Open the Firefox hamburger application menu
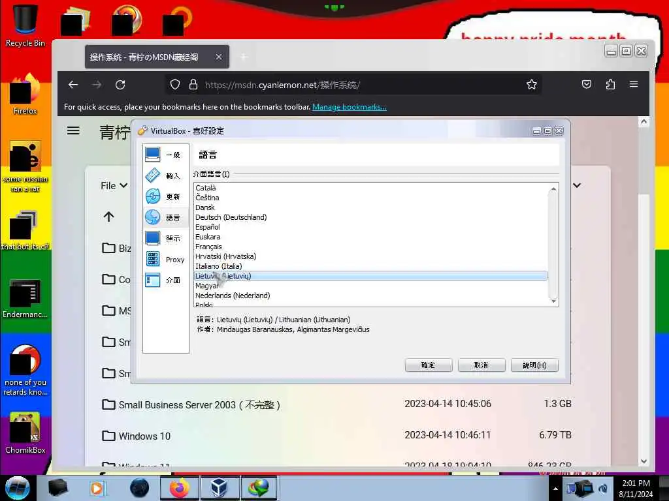The width and height of the screenshot is (669, 501). 634,84
